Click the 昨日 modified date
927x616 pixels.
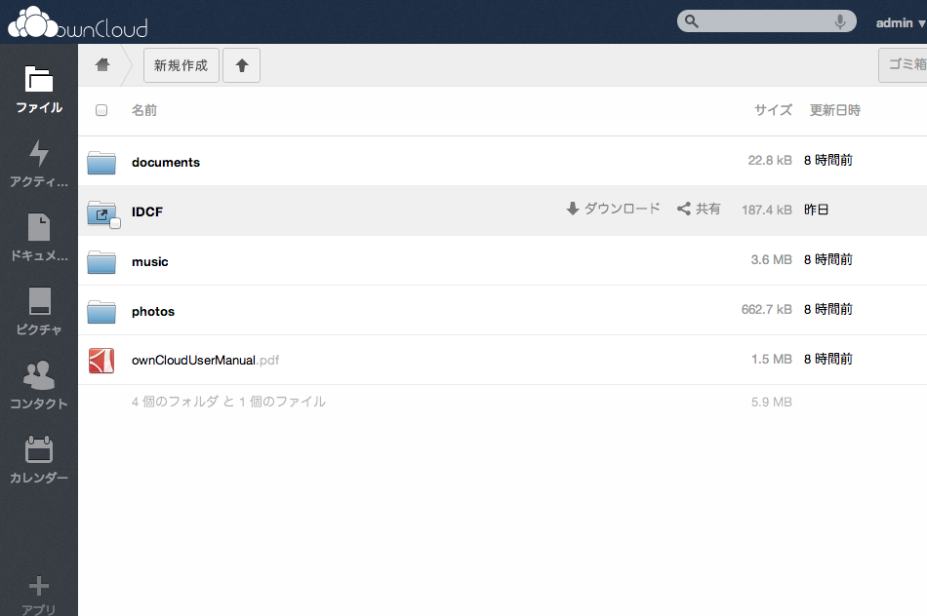[817, 210]
